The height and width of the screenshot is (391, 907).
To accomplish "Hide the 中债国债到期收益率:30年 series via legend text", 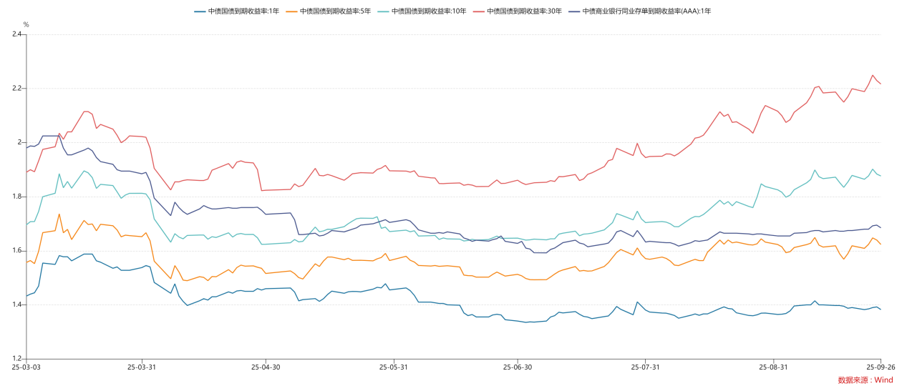I will (524, 11).
